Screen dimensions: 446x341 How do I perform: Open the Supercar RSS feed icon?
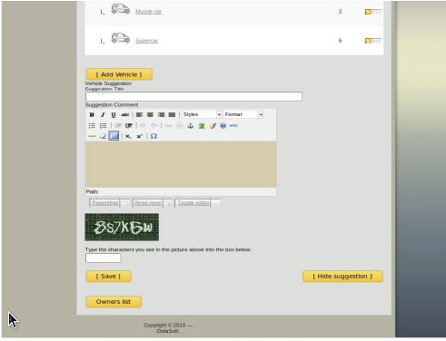pos(372,41)
